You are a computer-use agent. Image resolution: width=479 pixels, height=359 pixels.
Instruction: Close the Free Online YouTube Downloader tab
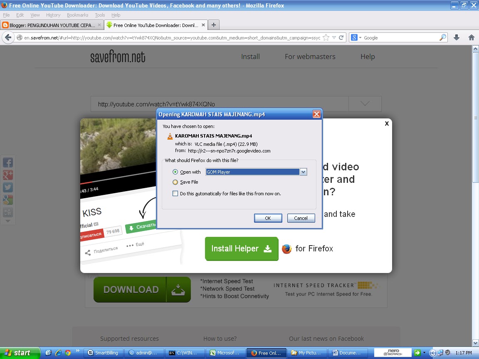point(203,25)
